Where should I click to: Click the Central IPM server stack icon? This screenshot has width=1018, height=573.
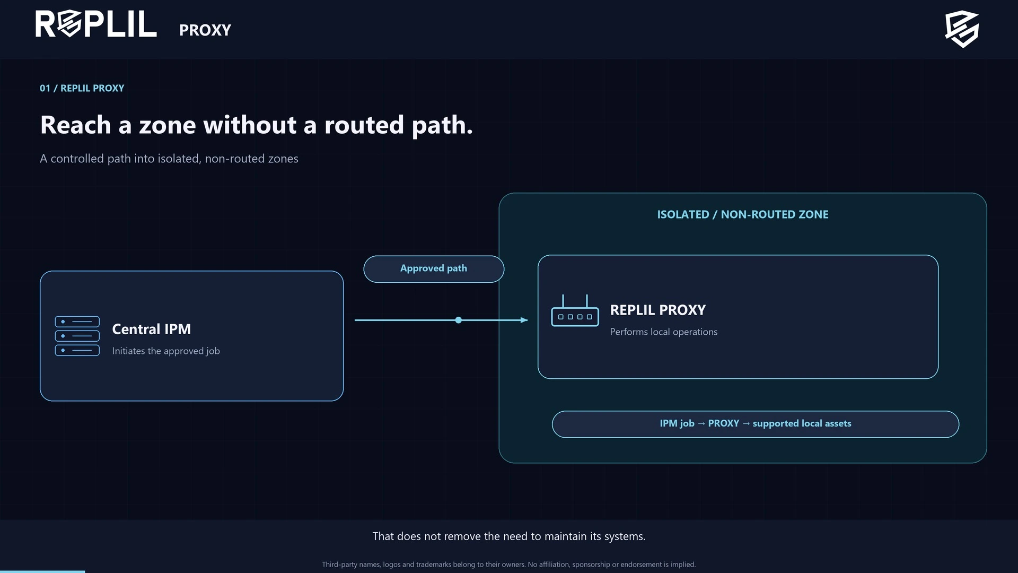tap(77, 336)
